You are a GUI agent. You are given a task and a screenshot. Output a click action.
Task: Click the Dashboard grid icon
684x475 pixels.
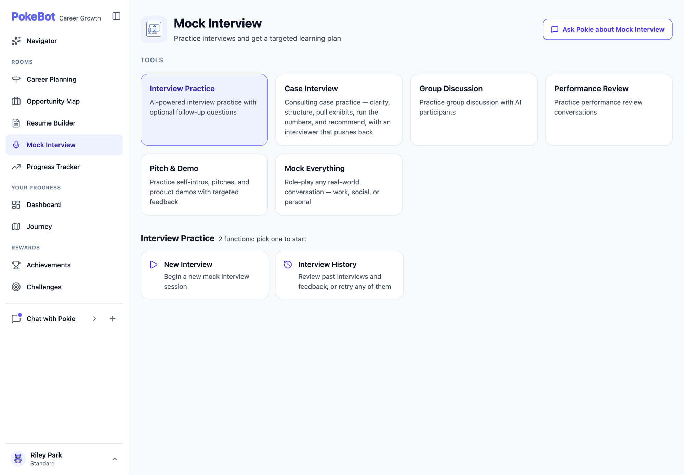tap(16, 205)
